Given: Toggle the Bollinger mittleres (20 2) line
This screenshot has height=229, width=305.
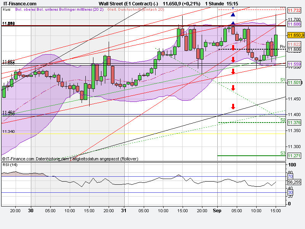Looking at the screenshot, I should [x=82, y=11].
